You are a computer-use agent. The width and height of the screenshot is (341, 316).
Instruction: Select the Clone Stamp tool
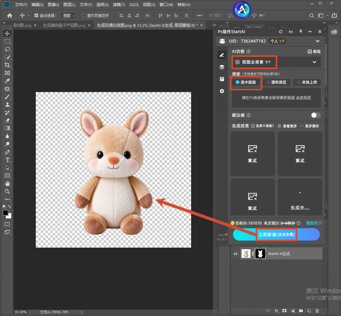pyautogui.click(x=7, y=104)
